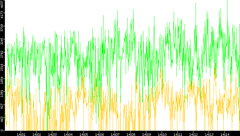The image size is (240, 136).
Task: Click the 14:10 time axis label
Action: 162,134
